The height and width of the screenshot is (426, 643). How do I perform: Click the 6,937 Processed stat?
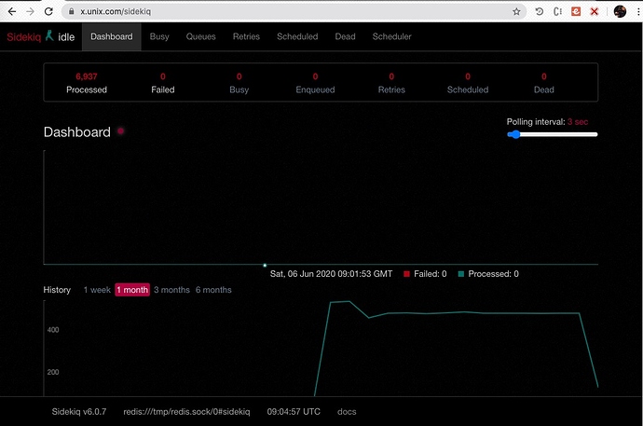87,83
